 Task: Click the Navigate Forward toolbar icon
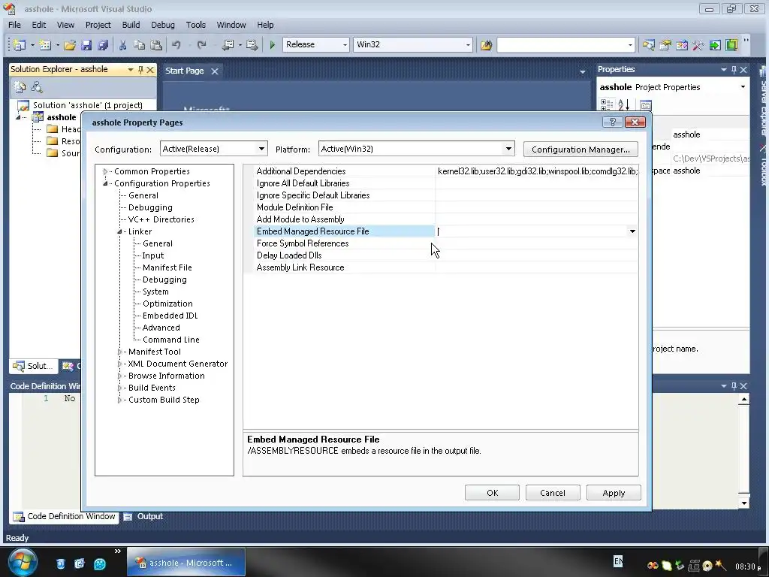tap(252, 45)
